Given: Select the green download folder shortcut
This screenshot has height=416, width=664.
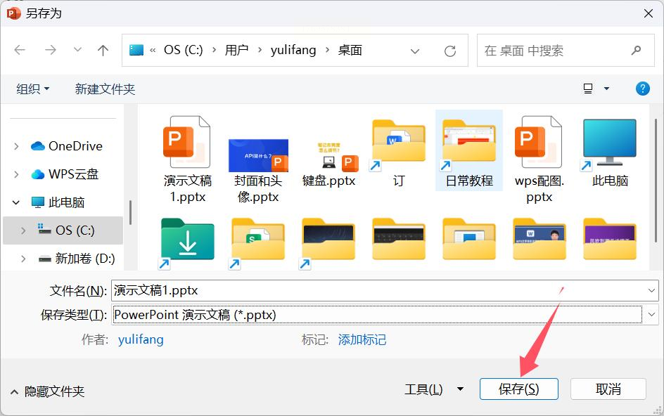Looking at the screenshot, I should [187, 243].
